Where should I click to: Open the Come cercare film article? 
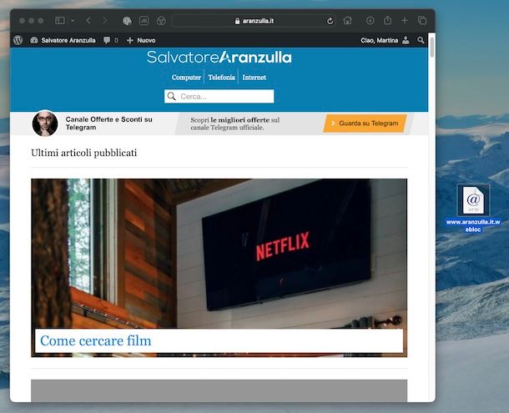click(96, 340)
